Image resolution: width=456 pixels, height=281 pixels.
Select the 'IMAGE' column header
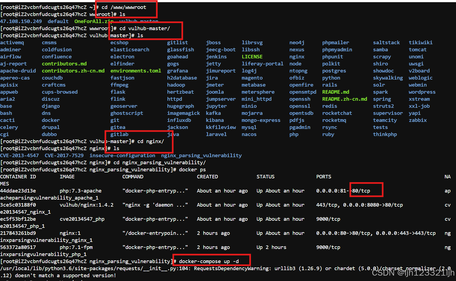(x=67, y=177)
